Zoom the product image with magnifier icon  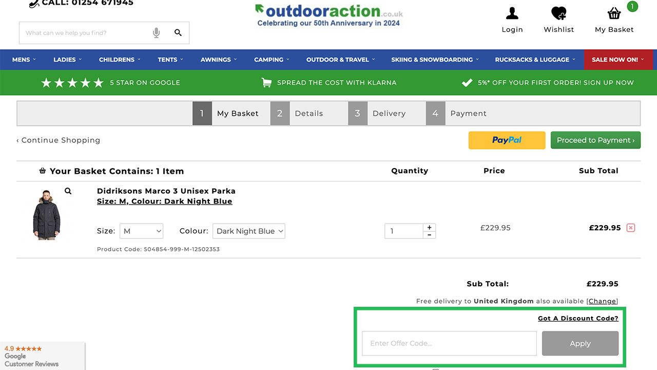click(68, 191)
